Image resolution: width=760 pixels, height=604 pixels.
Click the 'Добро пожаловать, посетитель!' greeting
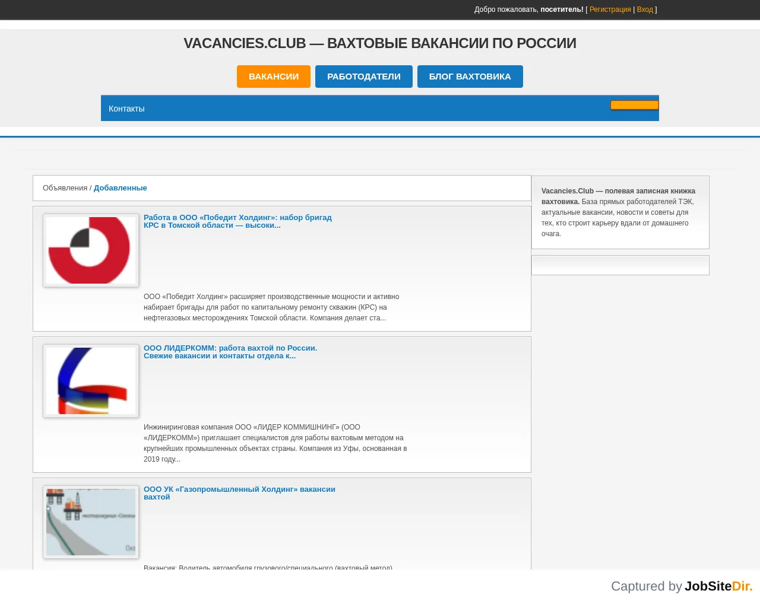click(529, 9)
